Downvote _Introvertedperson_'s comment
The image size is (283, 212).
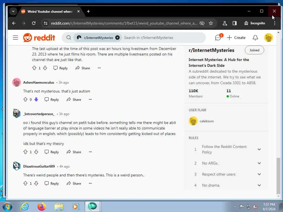click(x=36, y=152)
